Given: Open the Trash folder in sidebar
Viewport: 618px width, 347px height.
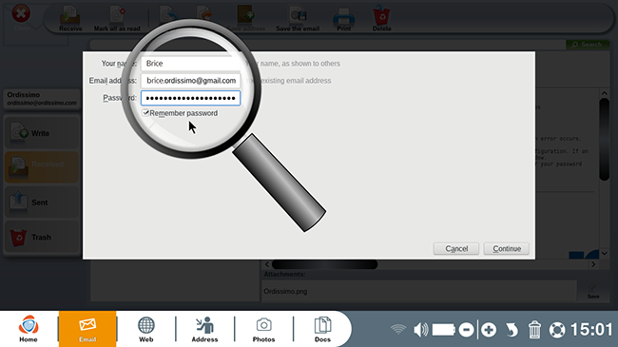Looking at the screenshot, I should click(x=42, y=237).
